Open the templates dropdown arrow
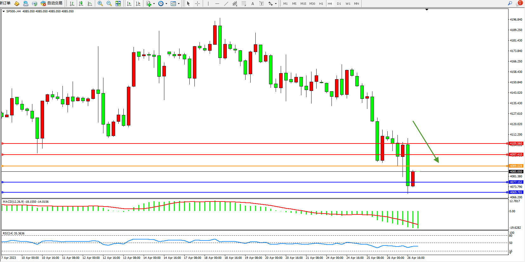525x262 pixels. tap(179, 4)
